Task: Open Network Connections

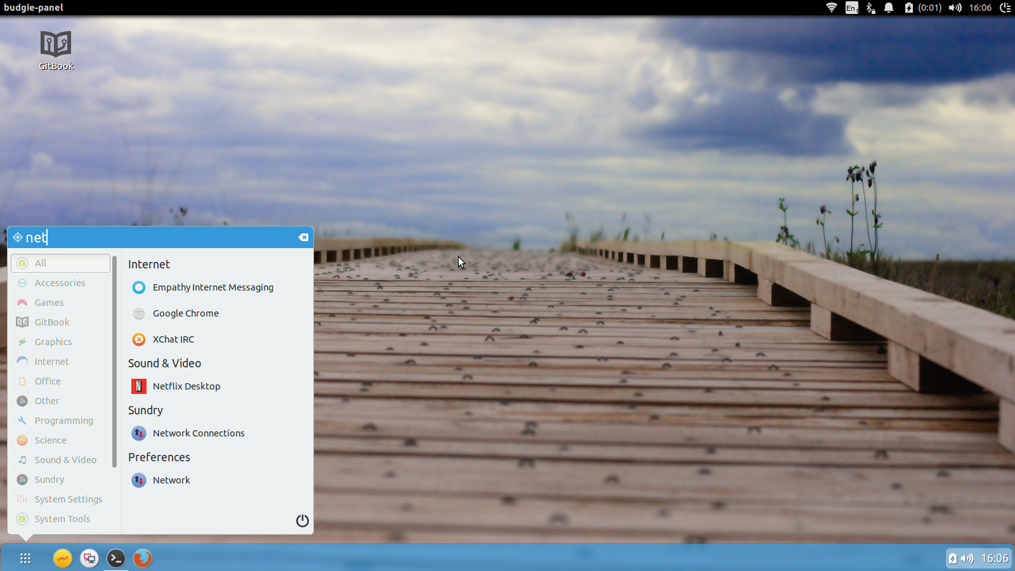Action: tap(217, 433)
